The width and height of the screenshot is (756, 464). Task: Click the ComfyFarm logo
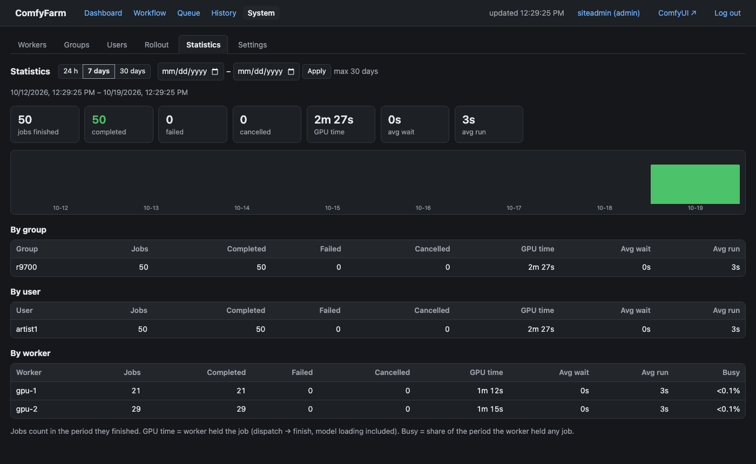coord(40,13)
